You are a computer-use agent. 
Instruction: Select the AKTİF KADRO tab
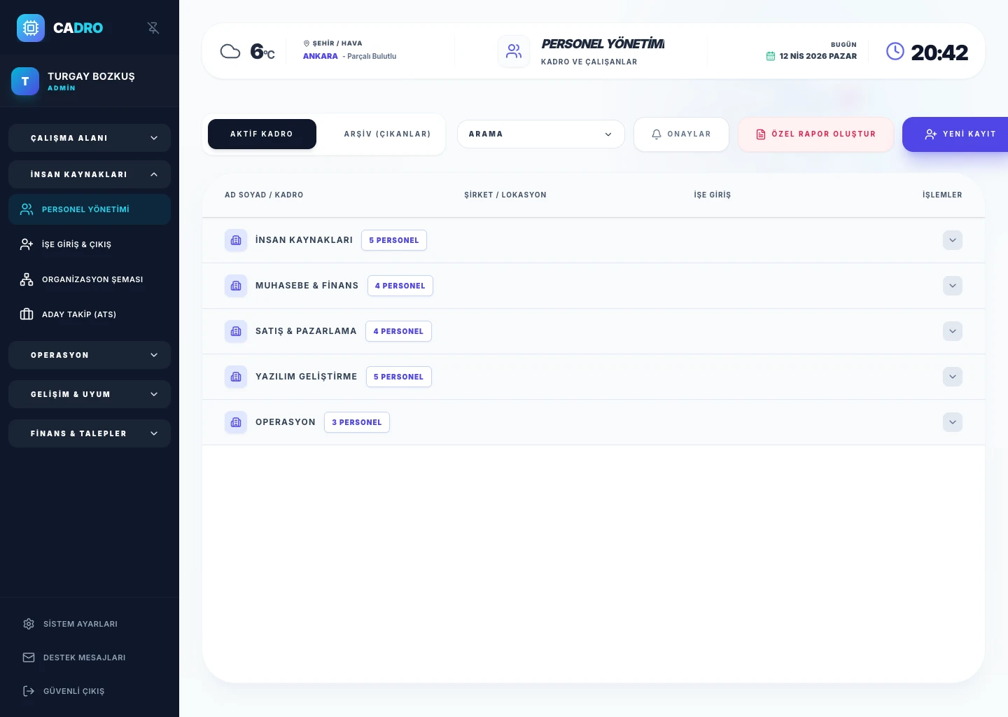(262, 134)
